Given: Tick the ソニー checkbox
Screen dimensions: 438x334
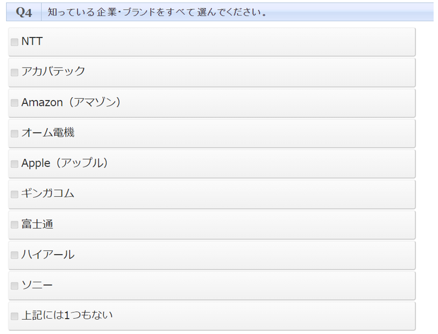Looking at the screenshot, I should [15, 286].
